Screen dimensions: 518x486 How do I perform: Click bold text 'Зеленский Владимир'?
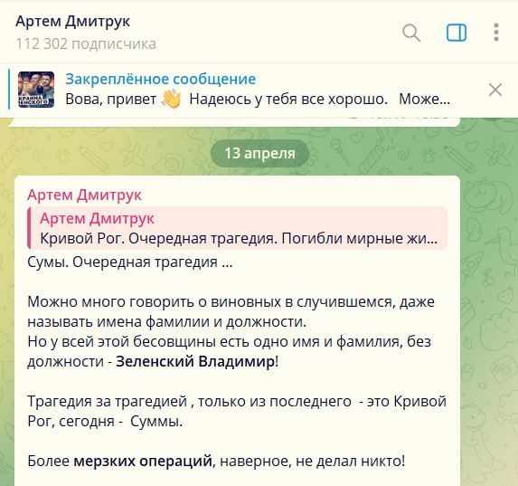tap(195, 361)
